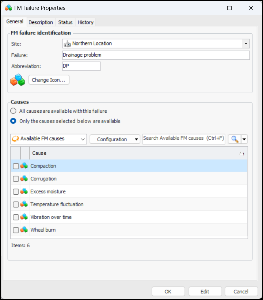
Task: Click the Cancel button
Action: 241,291
